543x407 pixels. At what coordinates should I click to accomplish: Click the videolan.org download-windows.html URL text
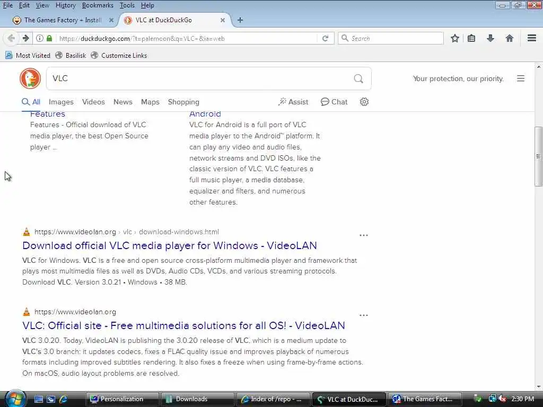(127, 232)
